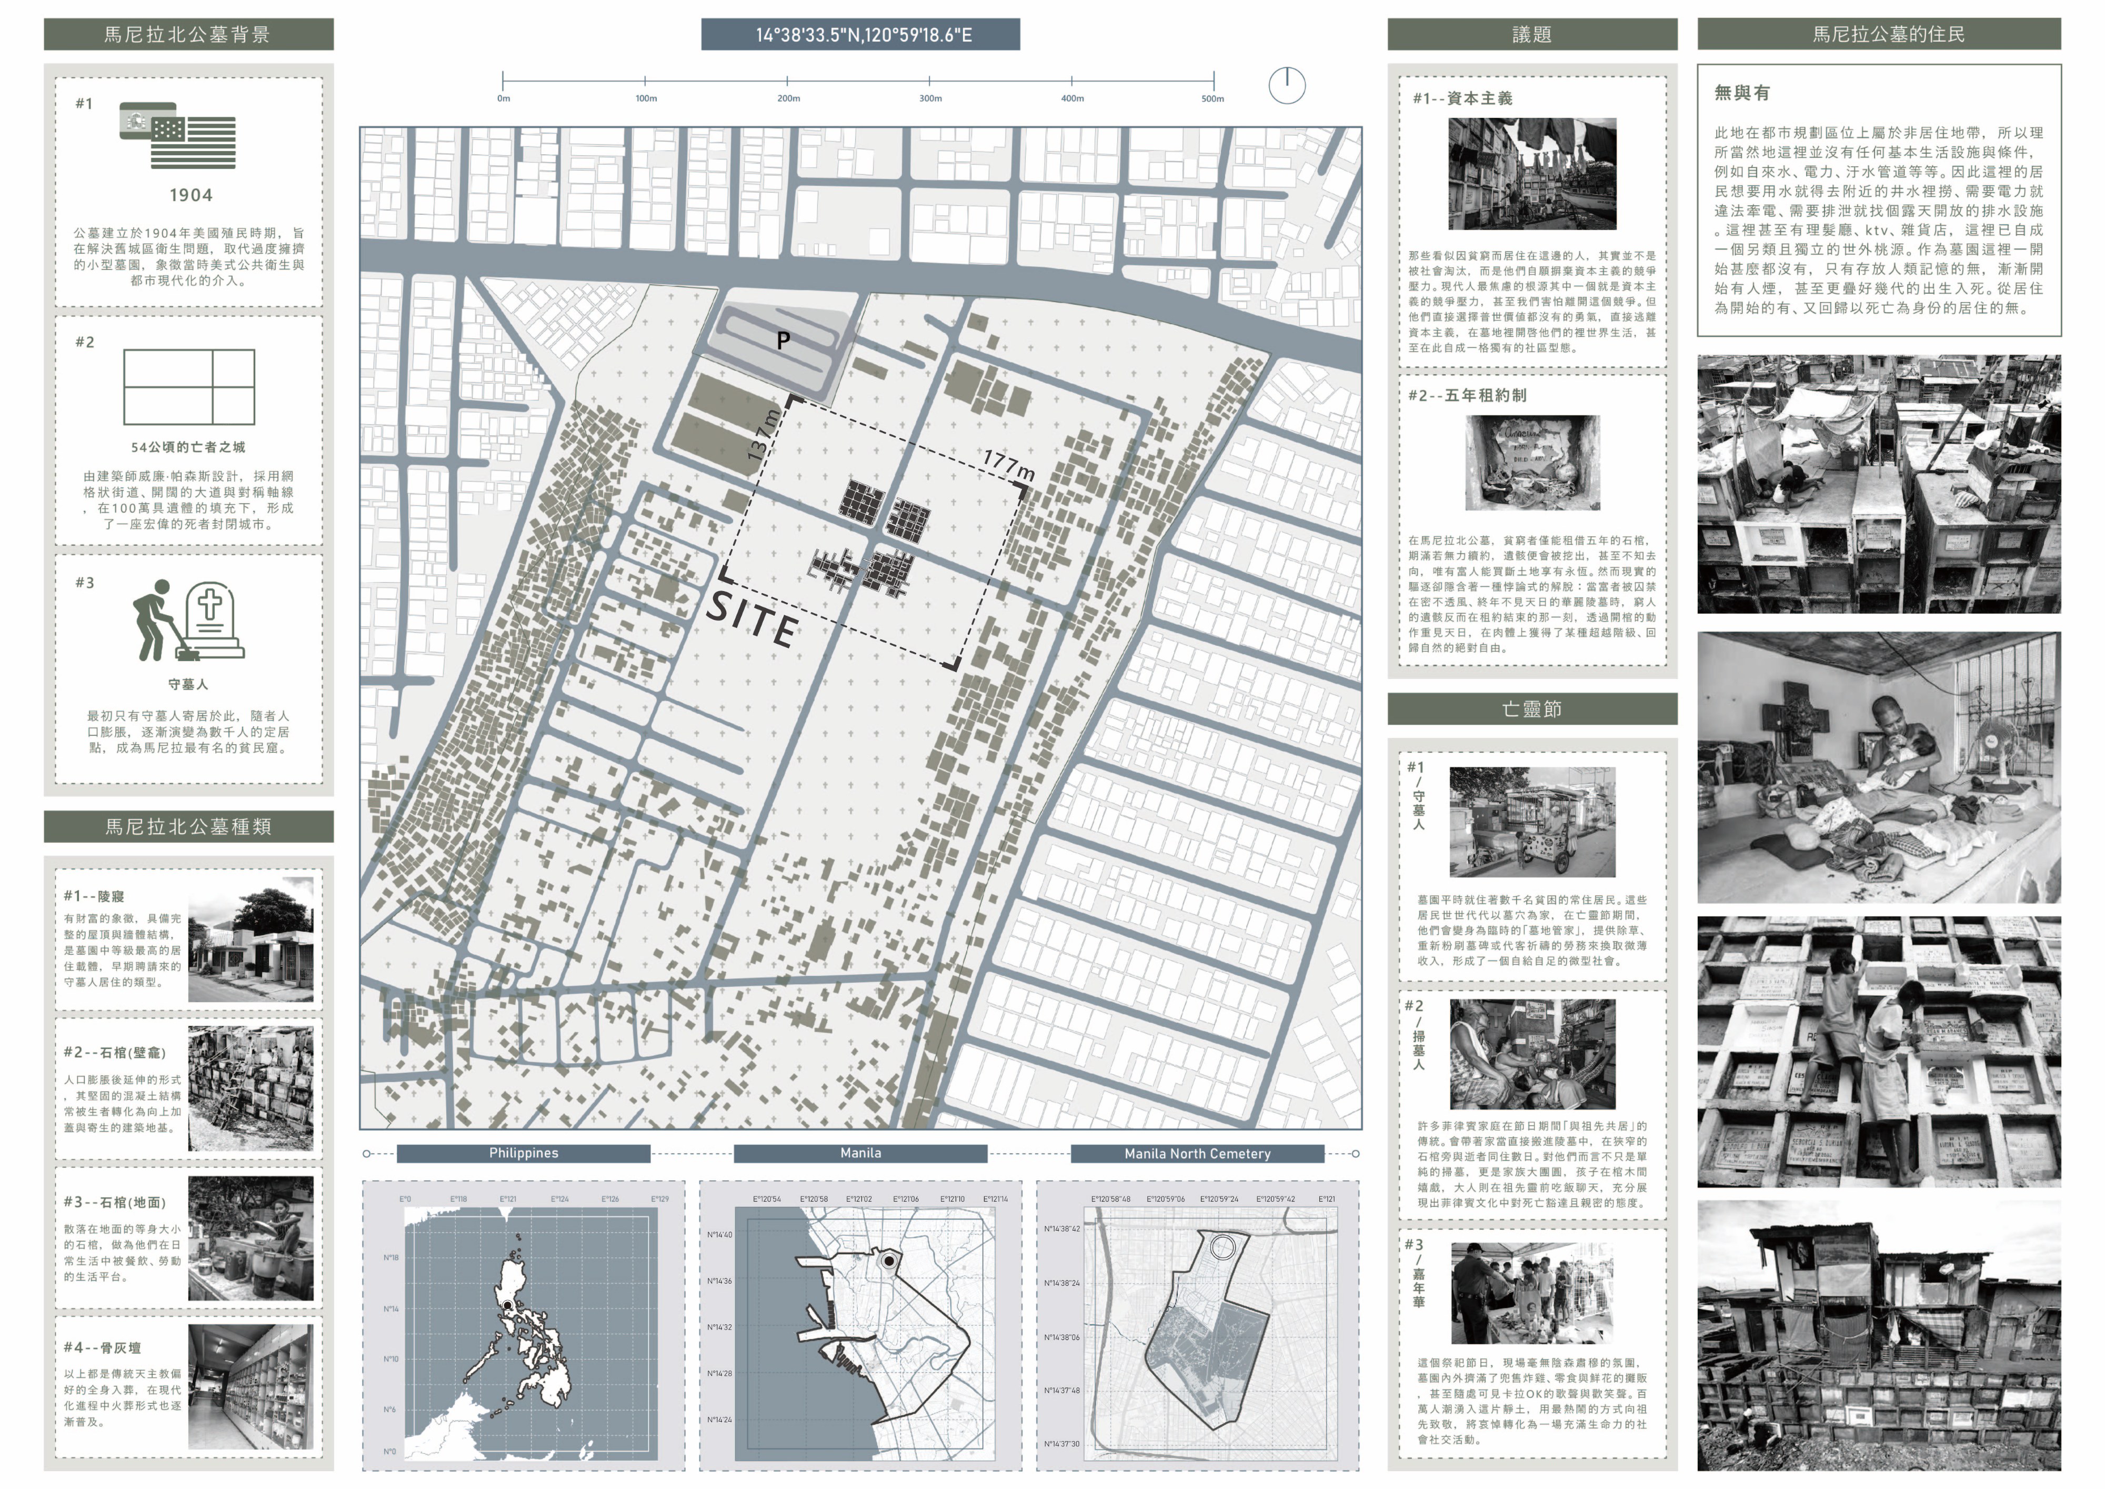Open the photo of father holding baby by crosses

tap(1879, 767)
